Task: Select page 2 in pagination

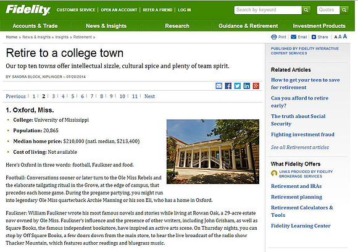Action: click(43, 96)
